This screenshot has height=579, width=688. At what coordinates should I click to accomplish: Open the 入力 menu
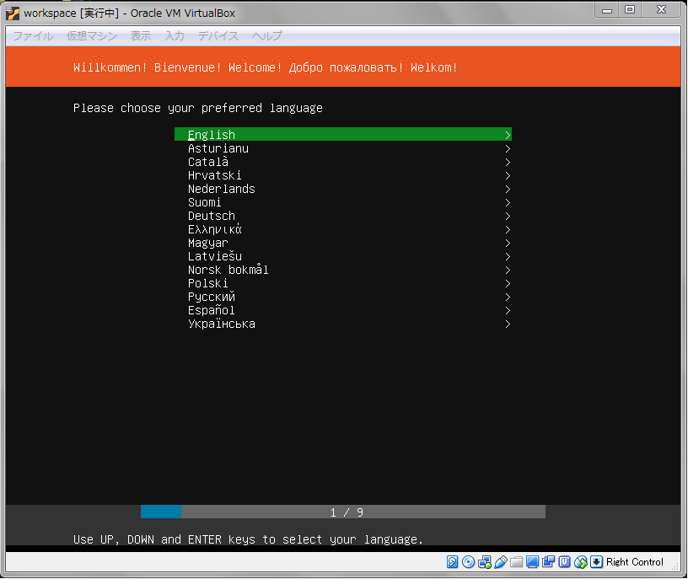pos(175,36)
